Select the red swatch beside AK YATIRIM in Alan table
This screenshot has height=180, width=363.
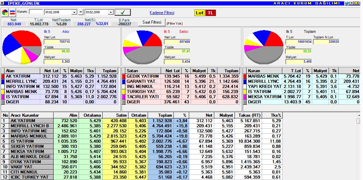[x=3, y=76]
